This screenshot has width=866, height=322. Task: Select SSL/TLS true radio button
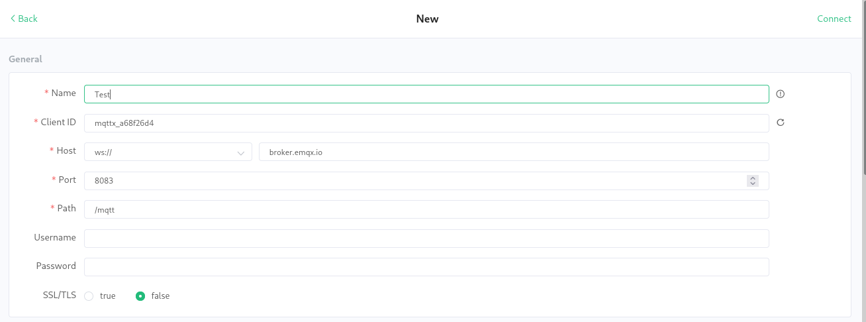tap(89, 296)
